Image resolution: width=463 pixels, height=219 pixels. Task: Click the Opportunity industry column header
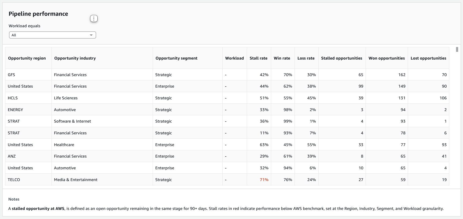[75, 58]
